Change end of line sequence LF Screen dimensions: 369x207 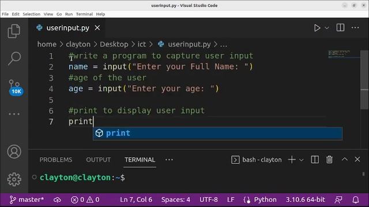231,200
